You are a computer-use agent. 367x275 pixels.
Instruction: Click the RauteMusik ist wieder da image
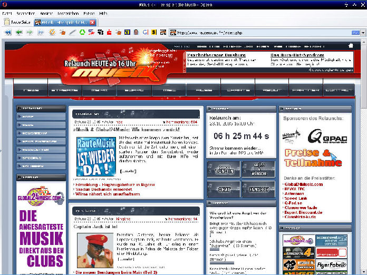point(96,156)
